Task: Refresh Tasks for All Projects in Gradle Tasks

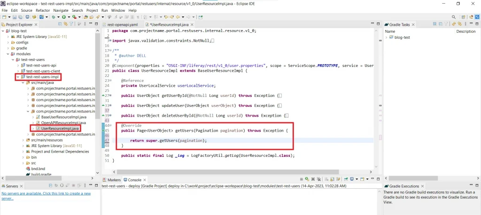Action: (454, 24)
